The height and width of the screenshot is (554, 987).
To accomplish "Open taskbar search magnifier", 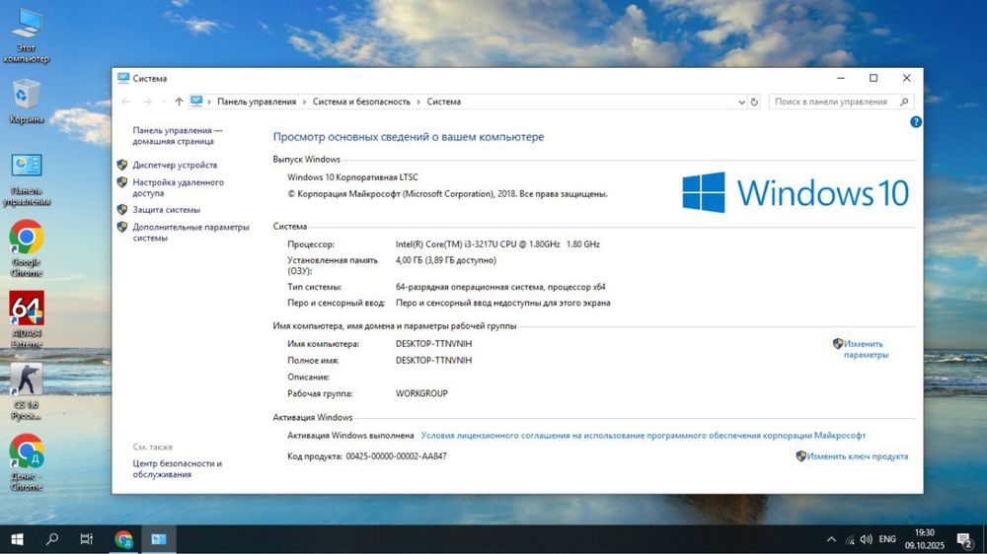I will coord(52,539).
